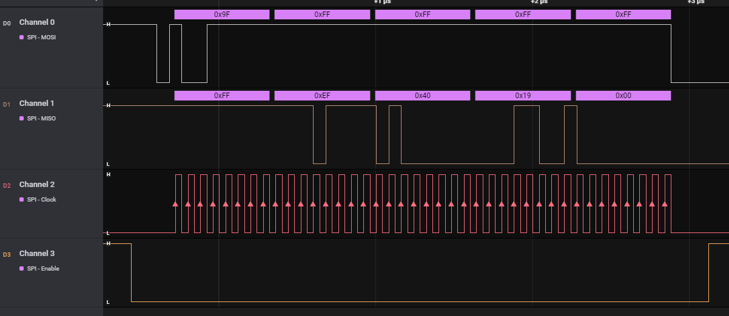
Task: Select the MOSI 0xFF byte above MISO 0x19
Action: 523,15
